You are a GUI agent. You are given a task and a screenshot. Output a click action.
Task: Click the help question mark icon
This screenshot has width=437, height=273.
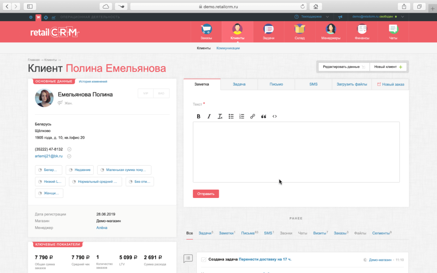297,17
